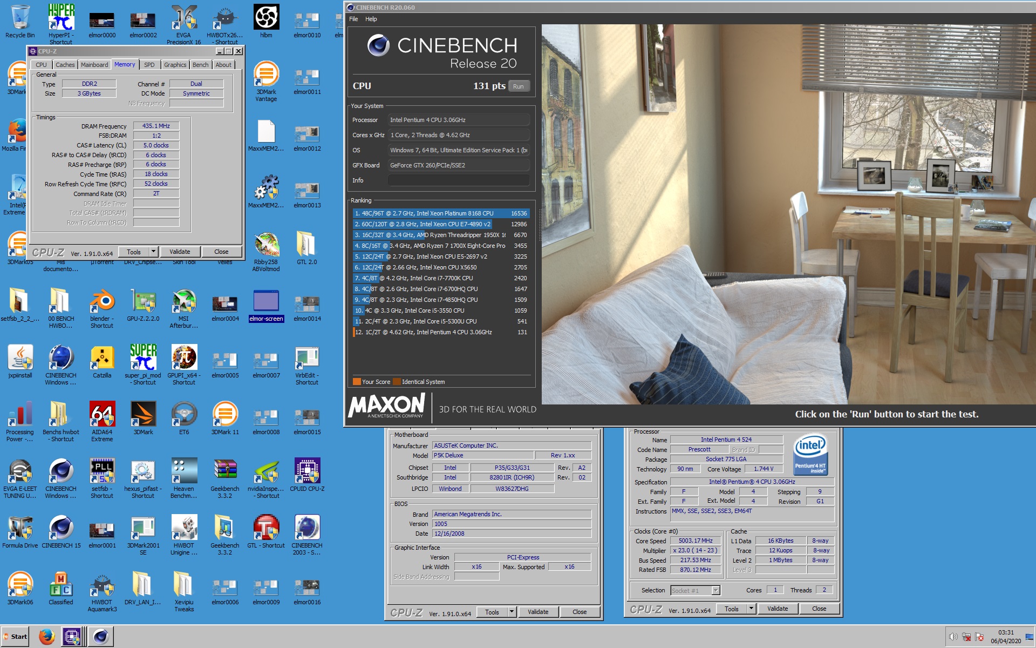
Task: Click Validate in Processor CPU-Z window
Action: (778, 609)
